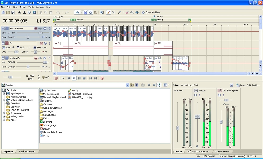Save the project with the floppy disk icon

click(x=13, y=12)
